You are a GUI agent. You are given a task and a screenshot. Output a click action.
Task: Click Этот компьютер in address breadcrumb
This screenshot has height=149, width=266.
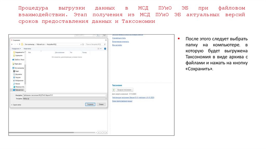(30, 44)
